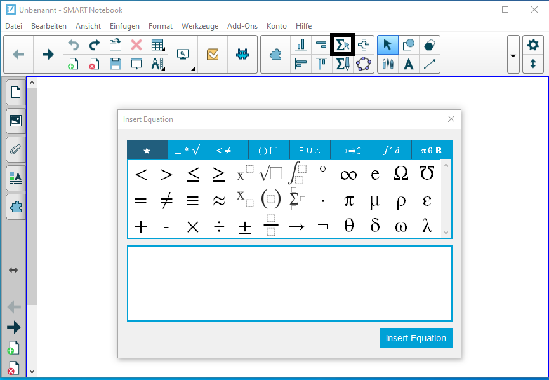Expand the toolbar's black dropdown arrow
This screenshot has height=380, width=549.
click(513, 55)
